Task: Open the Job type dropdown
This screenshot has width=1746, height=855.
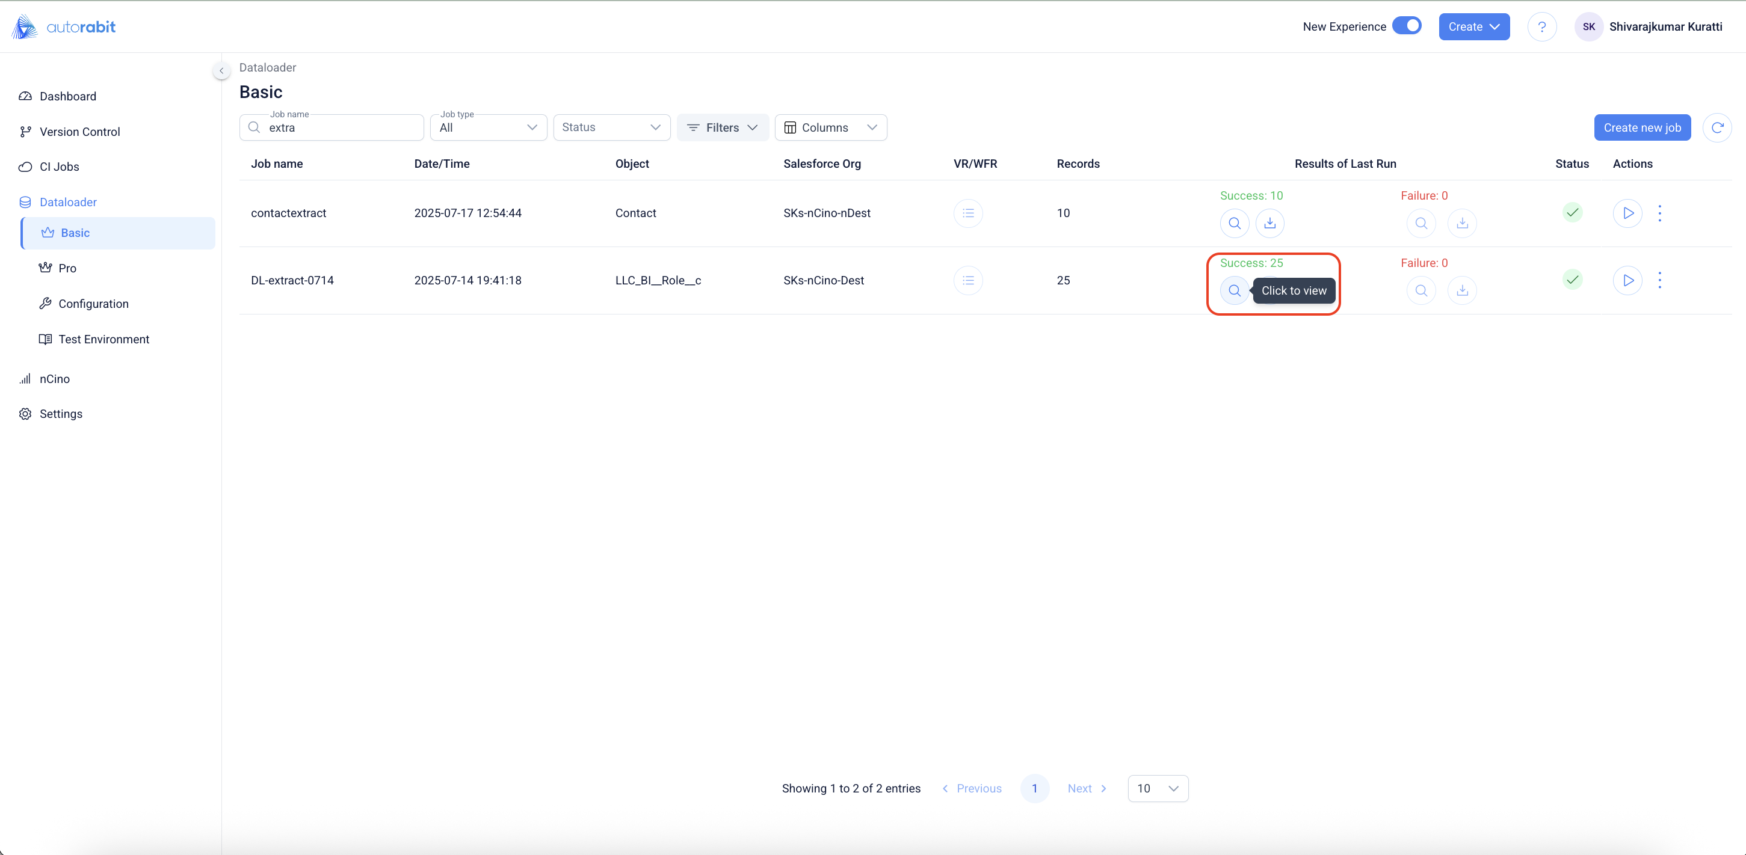Action: coord(488,127)
